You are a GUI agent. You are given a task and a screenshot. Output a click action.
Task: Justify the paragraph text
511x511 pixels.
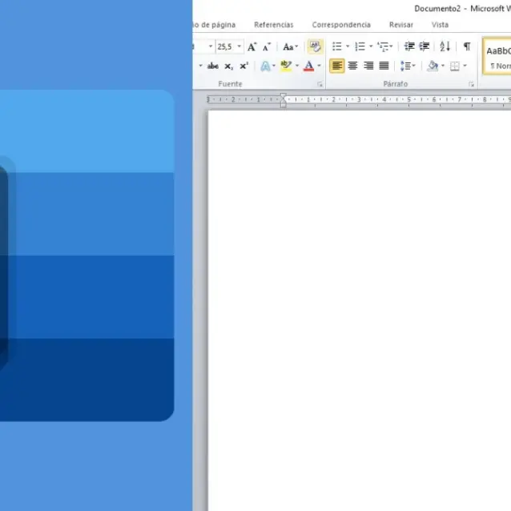pyautogui.click(x=384, y=66)
